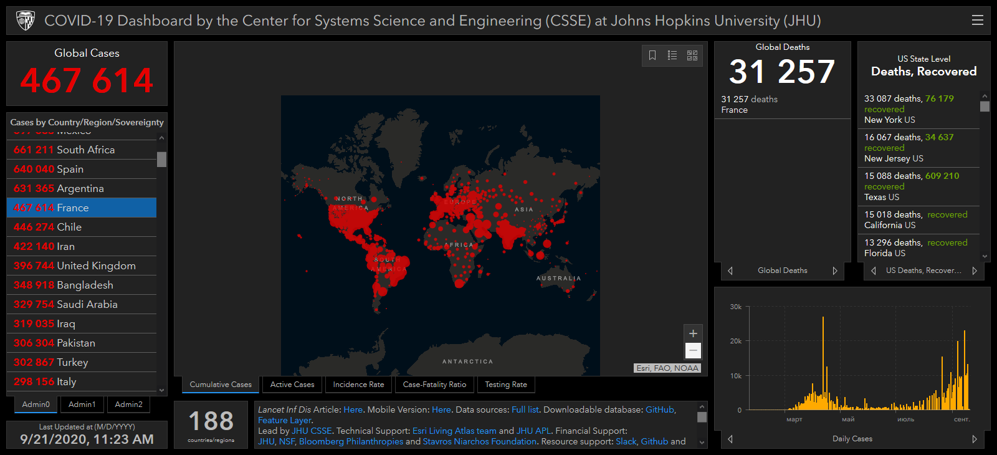Click the New Jersey US deaths entry
Screen dimensions: 997x455
[x=918, y=148]
